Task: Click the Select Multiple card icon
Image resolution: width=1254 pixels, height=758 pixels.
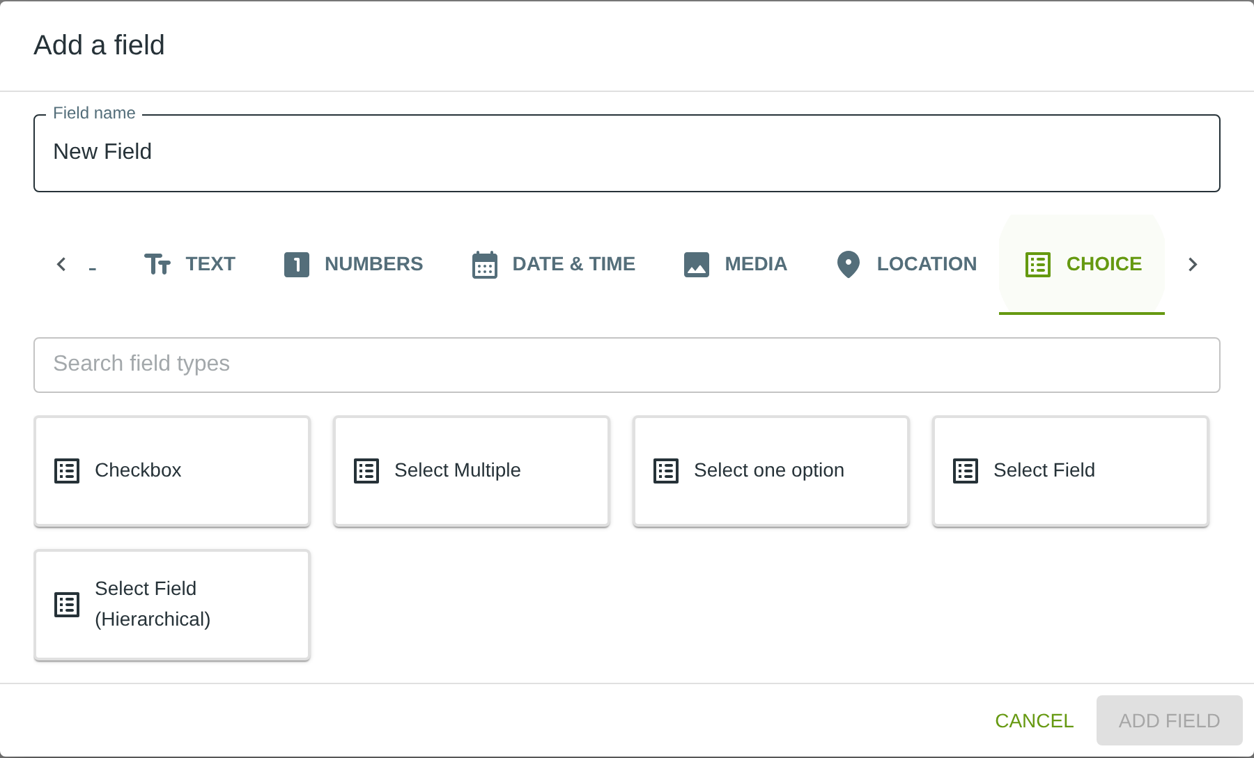Action: pos(366,471)
